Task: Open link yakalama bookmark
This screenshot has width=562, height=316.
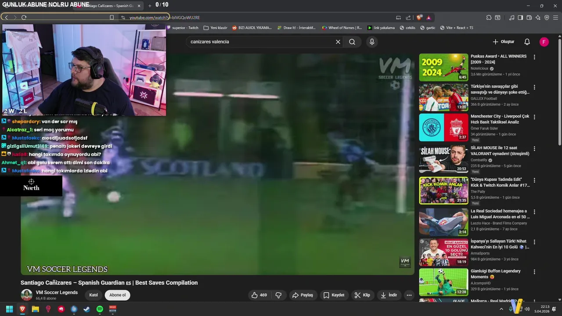Action: (381, 28)
